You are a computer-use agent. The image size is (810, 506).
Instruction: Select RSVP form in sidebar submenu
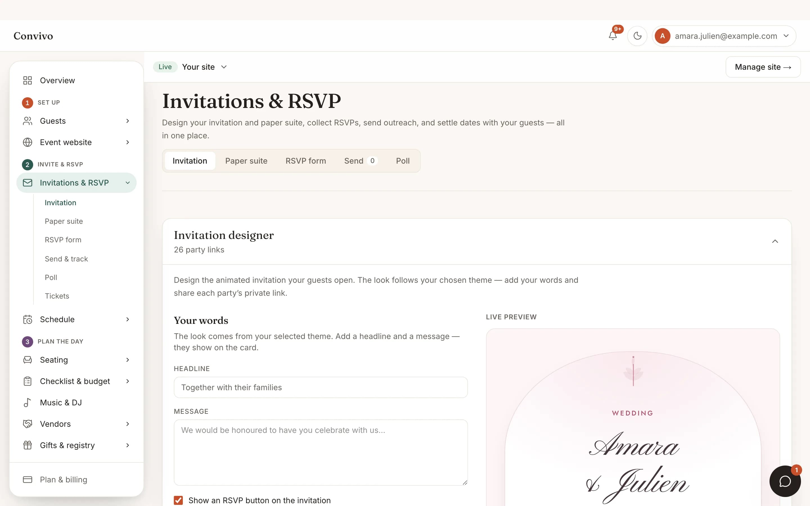coord(63,240)
